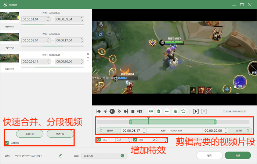The width and height of the screenshot is (257, 164).
Task: Open the output format Auto dropdown
Action: (x=104, y=156)
